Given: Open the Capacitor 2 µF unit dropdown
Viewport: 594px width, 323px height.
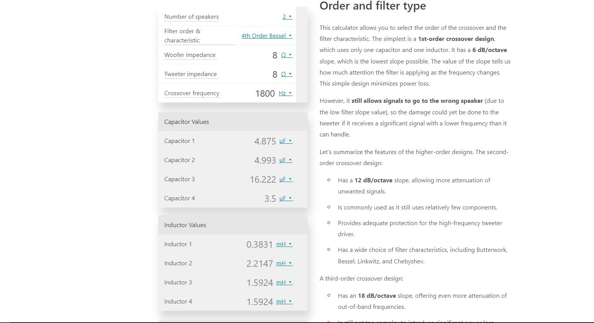Looking at the screenshot, I should (286, 160).
